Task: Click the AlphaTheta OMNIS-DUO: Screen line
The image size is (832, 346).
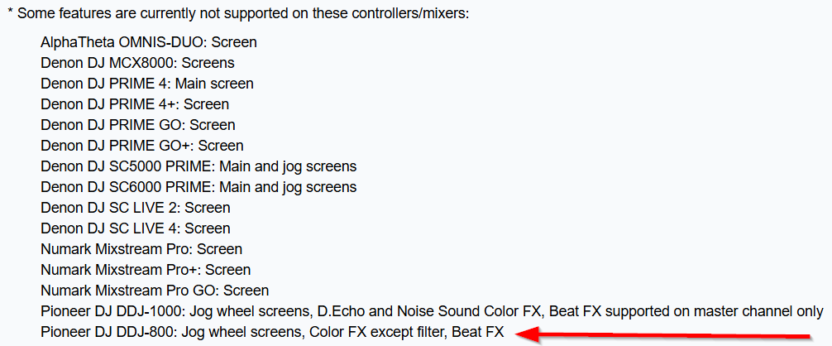Action: coord(149,42)
